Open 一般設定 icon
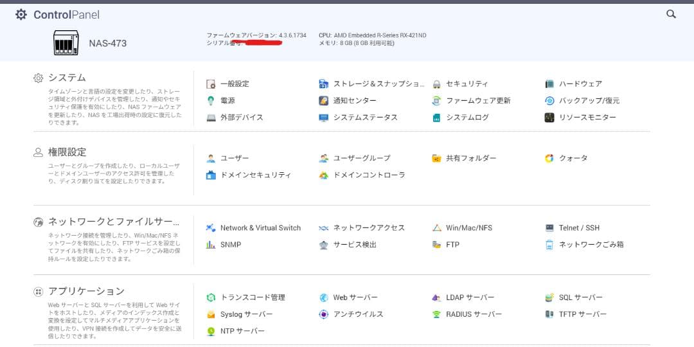The width and height of the screenshot is (694, 347). pos(211,84)
